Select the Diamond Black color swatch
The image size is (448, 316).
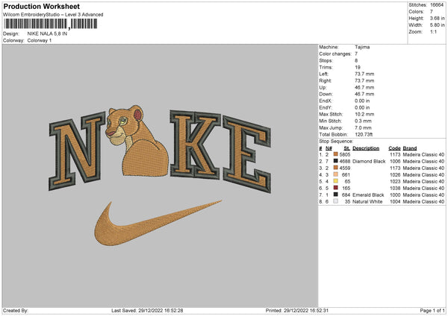pos(335,161)
